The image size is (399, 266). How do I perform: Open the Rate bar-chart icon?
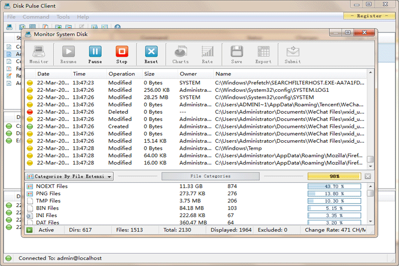click(207, 54)
